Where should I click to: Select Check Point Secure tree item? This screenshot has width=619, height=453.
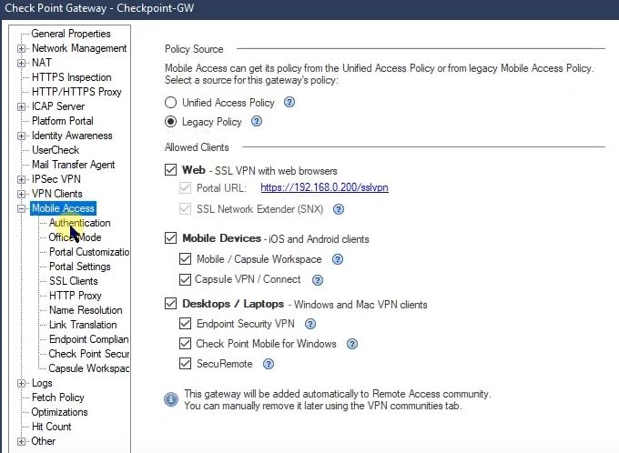click(89, 354)
